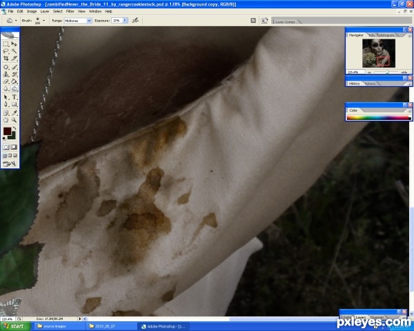Select the Zoom tool
This screenshot has width=414, height=331.
(14, 121)
